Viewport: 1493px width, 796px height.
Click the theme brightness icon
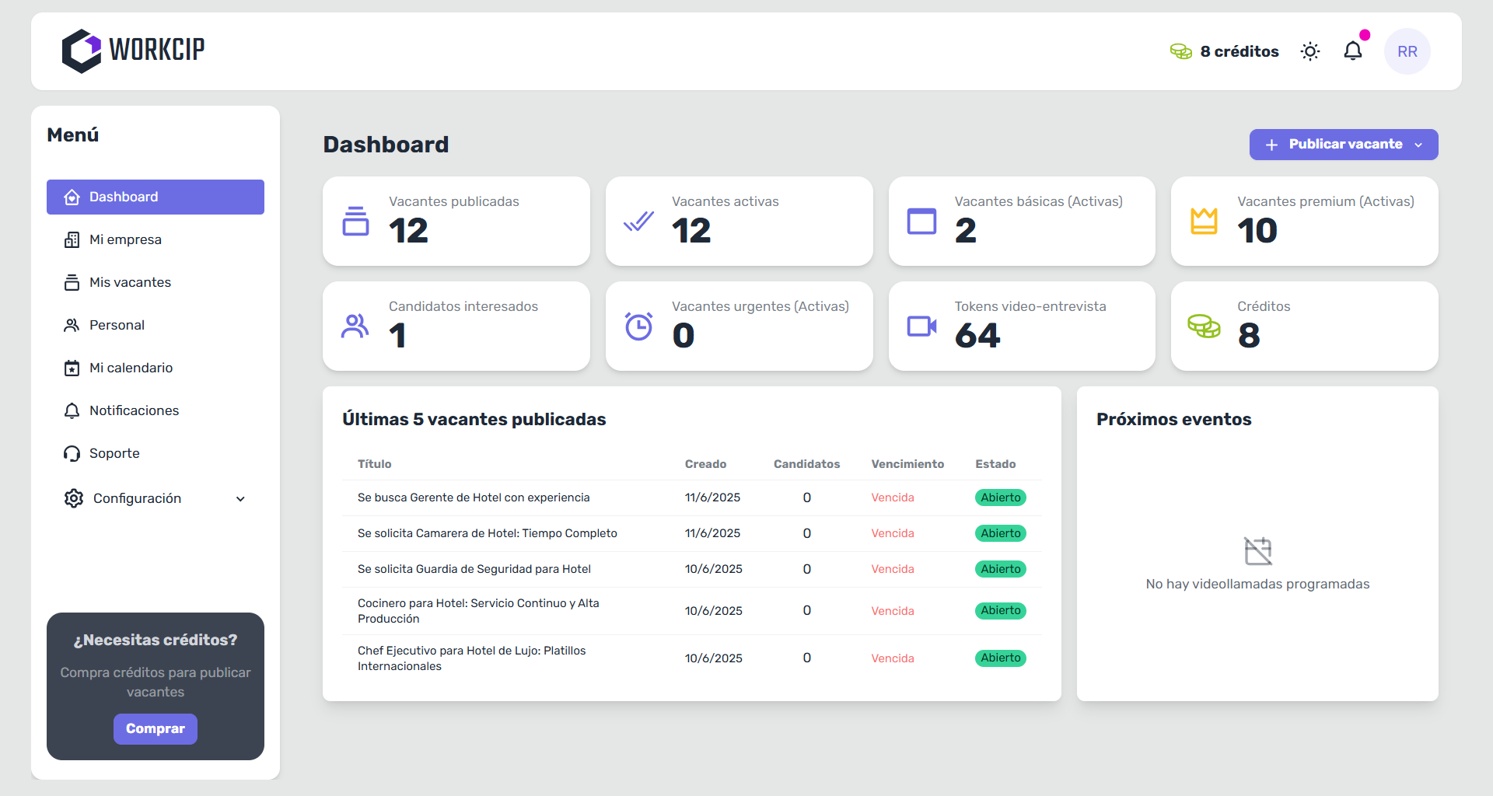coord(1309,51)
